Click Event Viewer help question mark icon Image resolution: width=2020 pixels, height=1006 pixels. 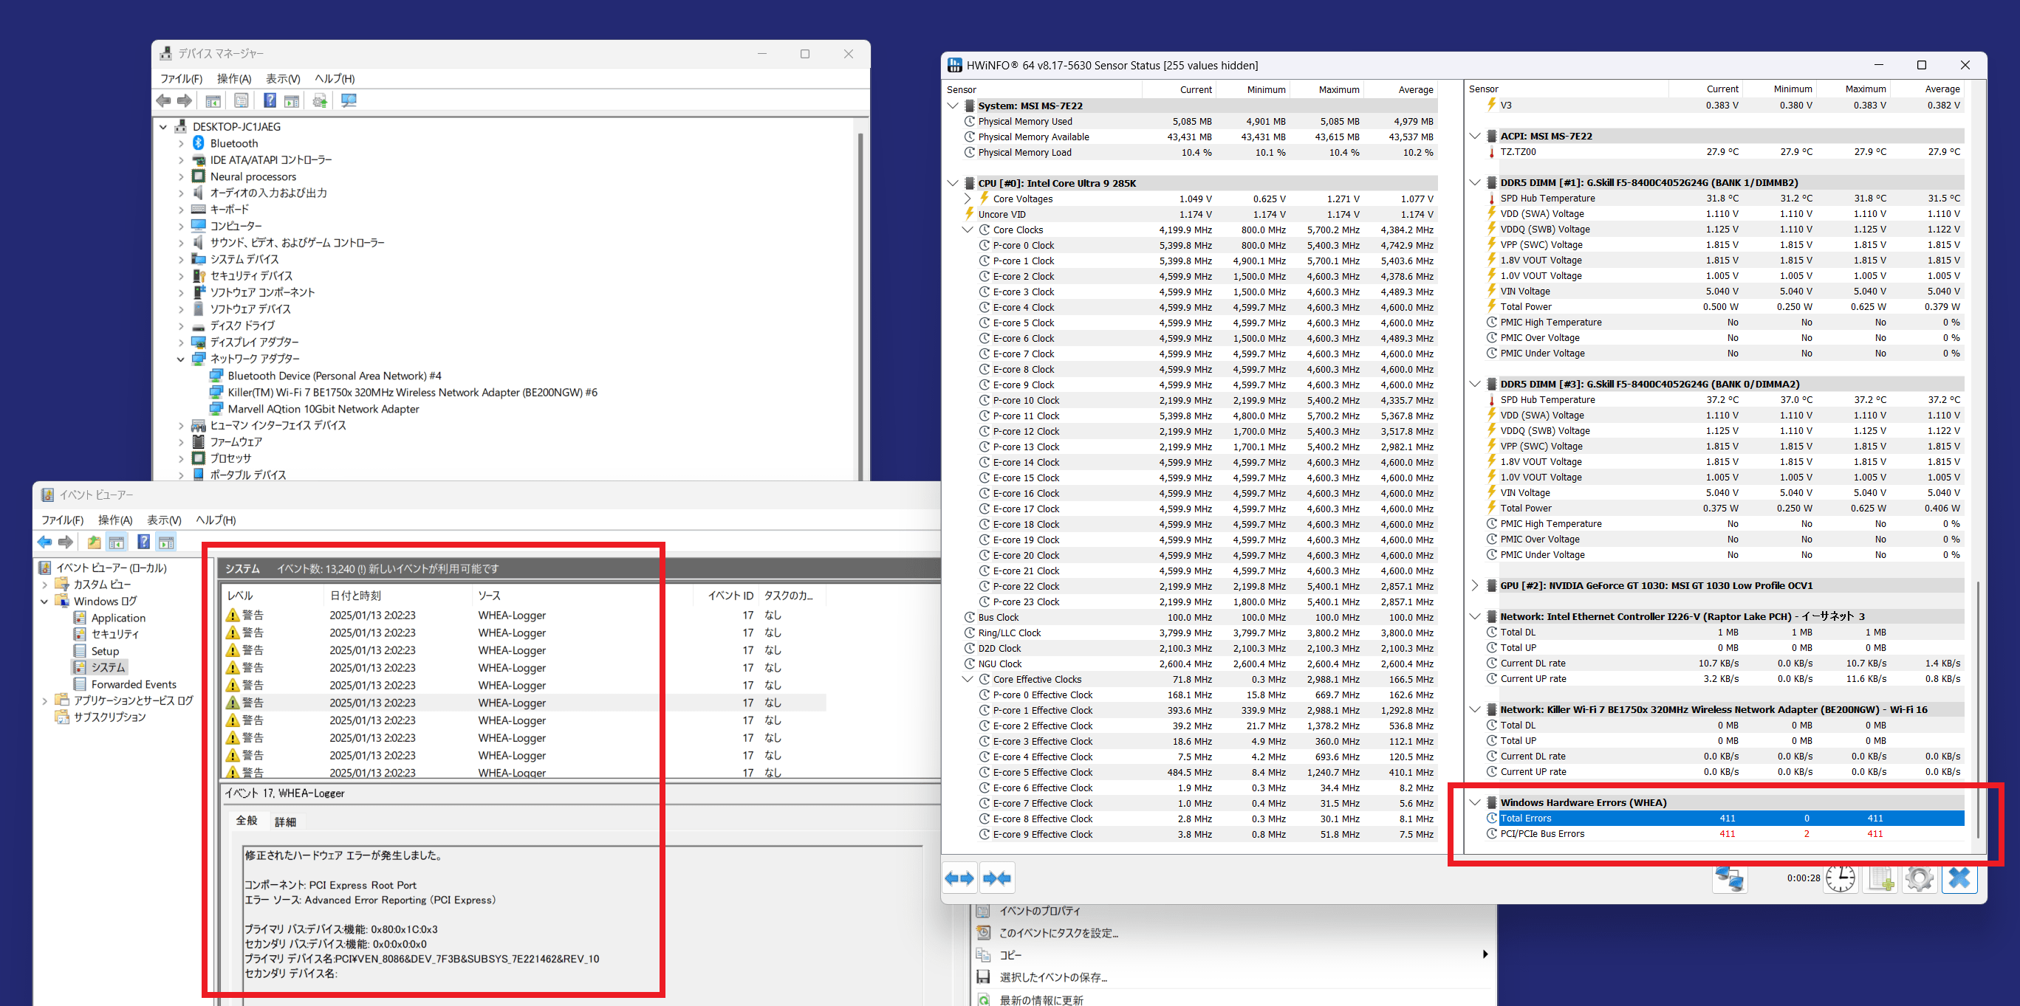[143, 542]
